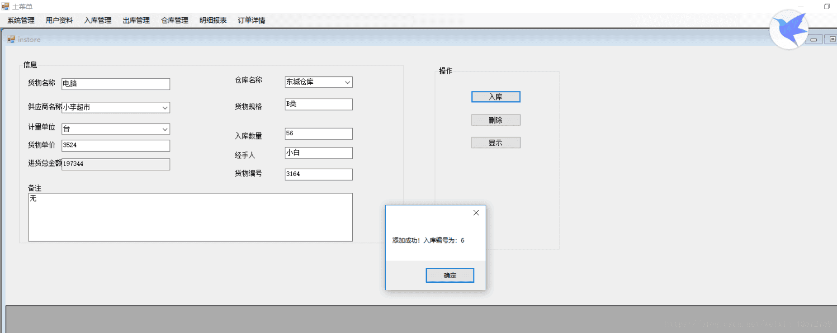Click the 仓库名称 label
Screen dimensions: 837x333
tap(248, 80)
